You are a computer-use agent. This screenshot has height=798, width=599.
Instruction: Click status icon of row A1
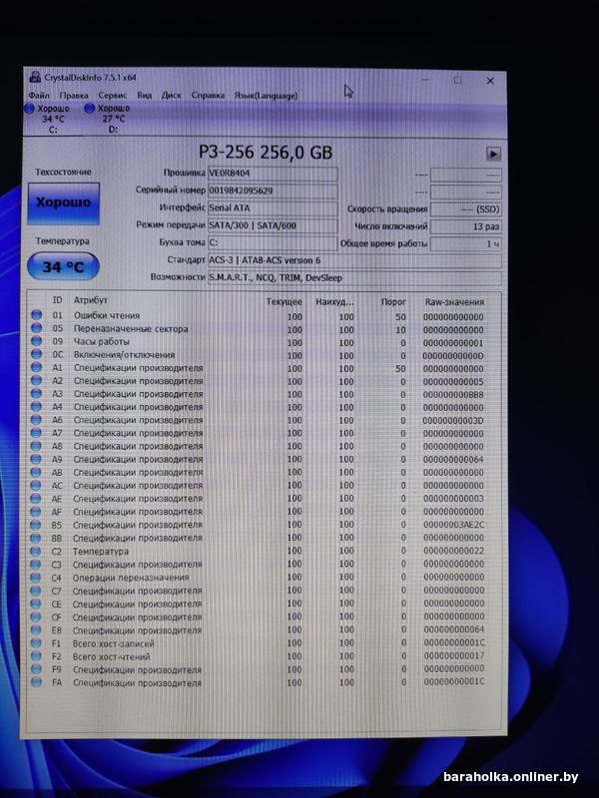tap(36, 367)
